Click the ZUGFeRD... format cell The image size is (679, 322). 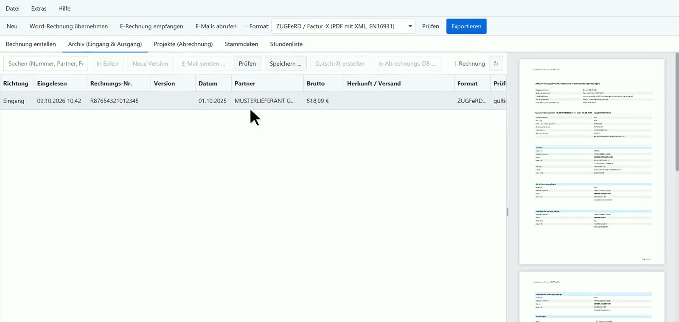tap(472, 101)
